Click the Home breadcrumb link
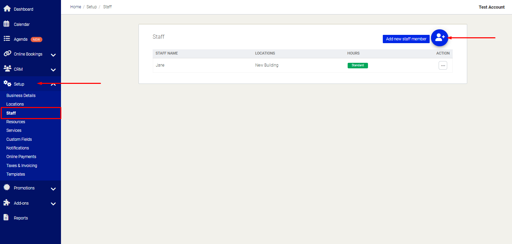 click(75, 7)
